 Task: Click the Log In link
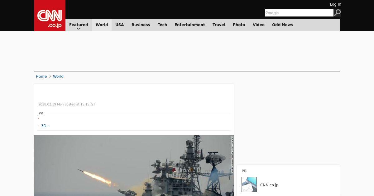(x=335, y=4)
